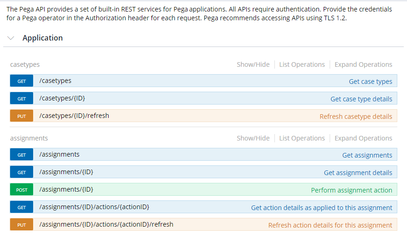Click the GET badge for /casetypes
This screenshot has width=407, height=234.
tap(22, 81)
